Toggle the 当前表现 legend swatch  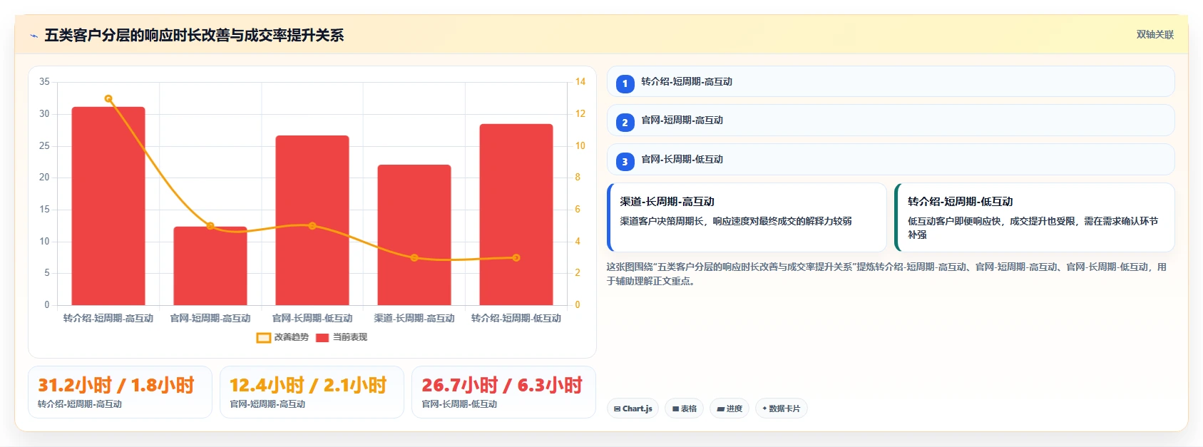tap(322, 337)
